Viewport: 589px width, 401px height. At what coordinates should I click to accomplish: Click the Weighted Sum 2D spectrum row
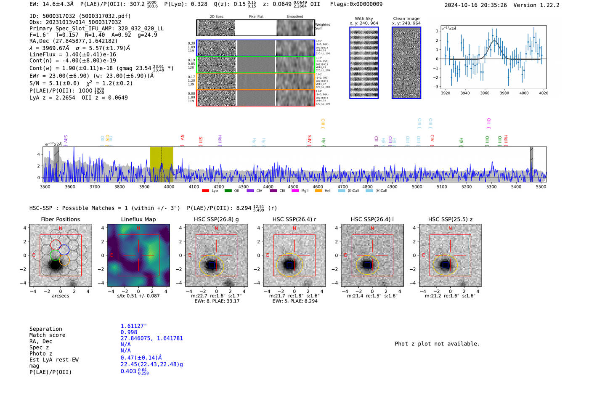(255, 28)
